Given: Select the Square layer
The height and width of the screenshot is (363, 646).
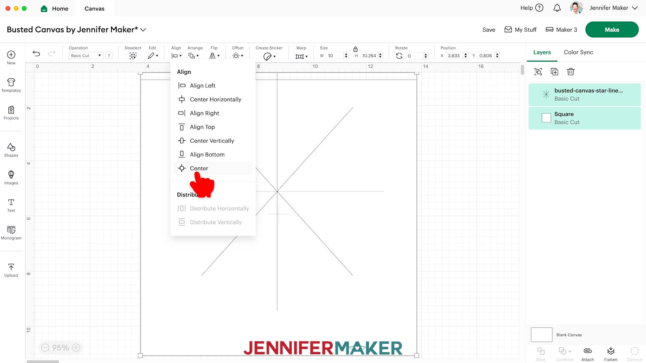Looking at the screenshot, I should (x=584, y=118).
